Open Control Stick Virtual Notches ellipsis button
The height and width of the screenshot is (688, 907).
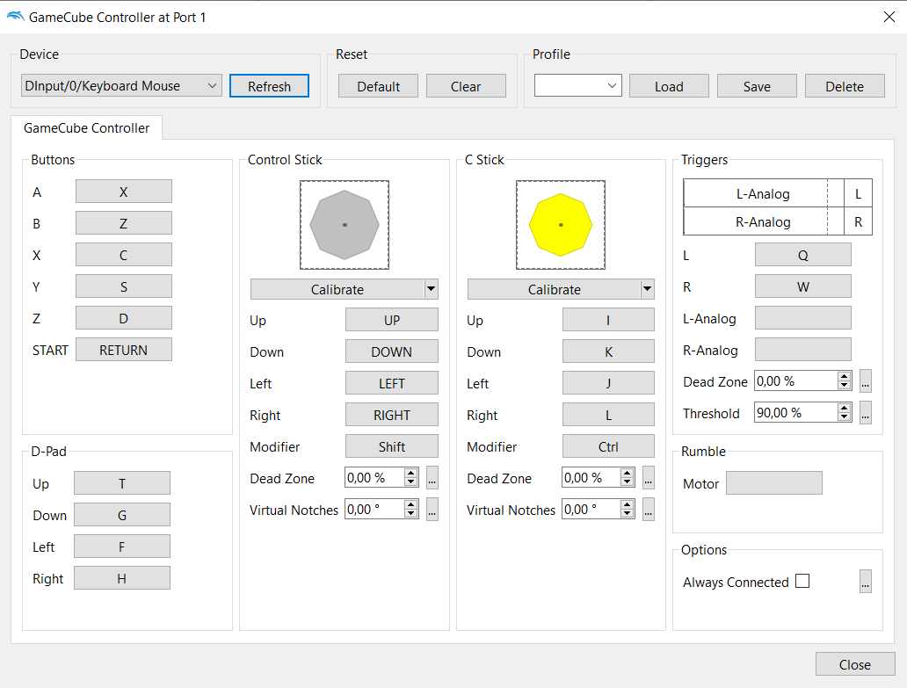point(432,510)
